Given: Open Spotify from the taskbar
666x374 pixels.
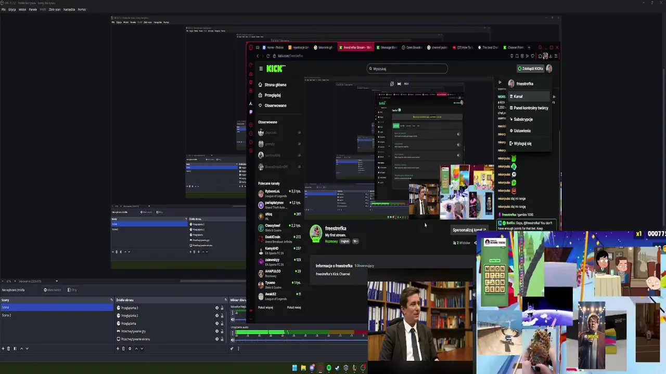Looking at the screenshot, I should tap(329, 368).
